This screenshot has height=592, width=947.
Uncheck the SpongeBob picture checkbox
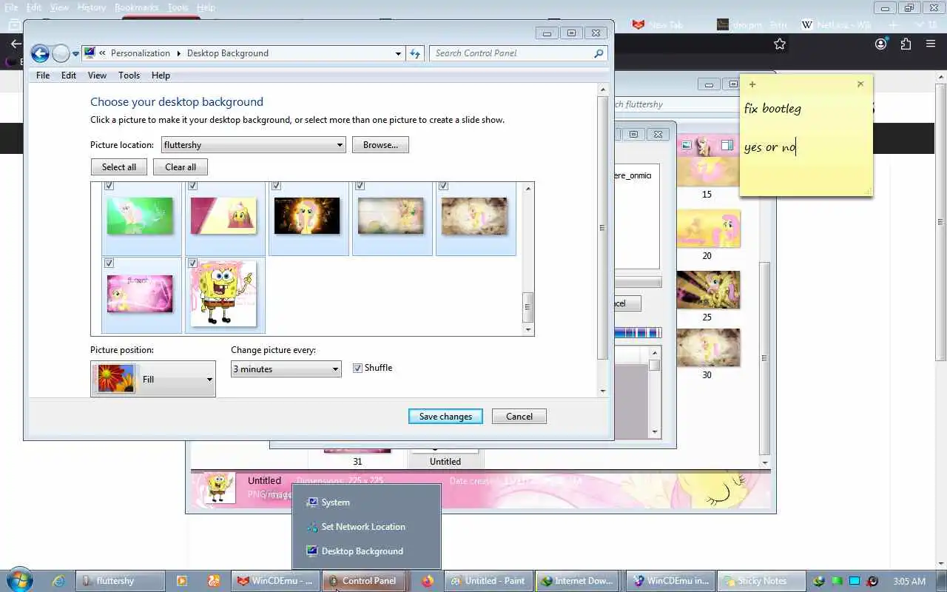click(x=192, y=263)
